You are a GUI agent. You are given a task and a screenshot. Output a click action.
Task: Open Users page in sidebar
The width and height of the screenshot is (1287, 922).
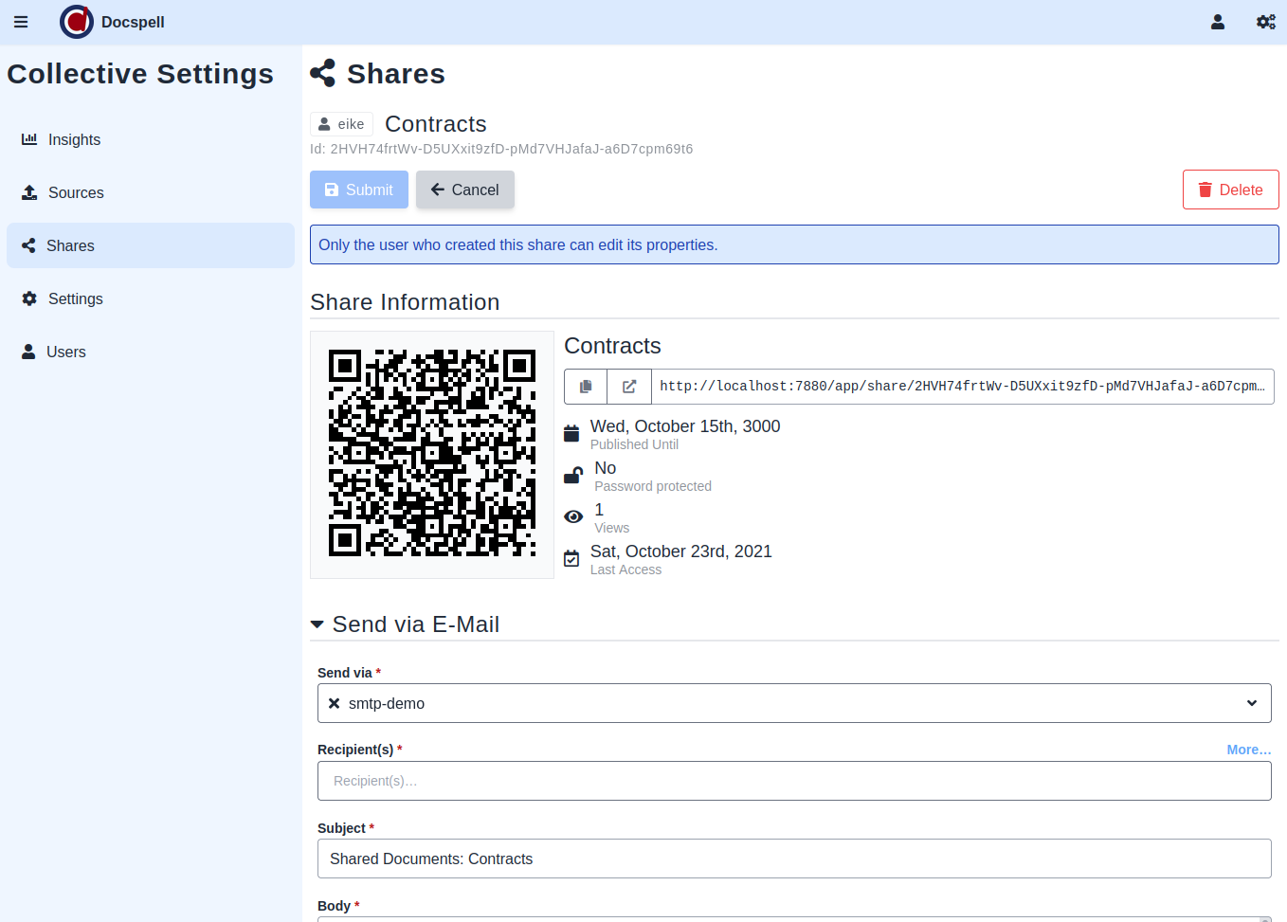(65, 352)
